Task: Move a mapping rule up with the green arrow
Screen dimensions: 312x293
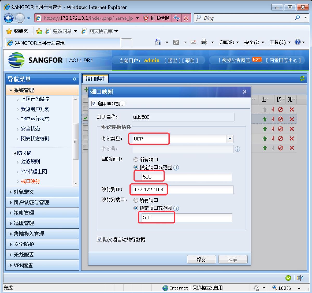Action: coord(264,119)
